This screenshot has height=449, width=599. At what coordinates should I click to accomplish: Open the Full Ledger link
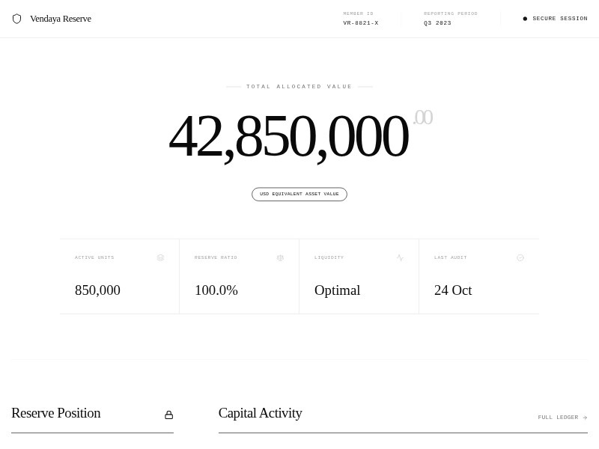point(558,418)
